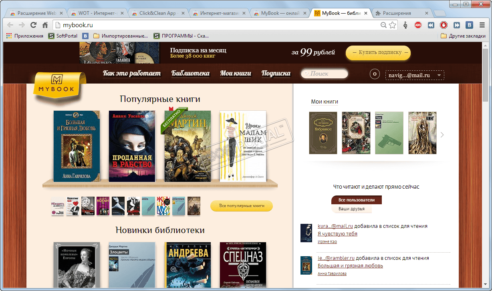Open the ABS Adblock extension icon

pos(418,25)
